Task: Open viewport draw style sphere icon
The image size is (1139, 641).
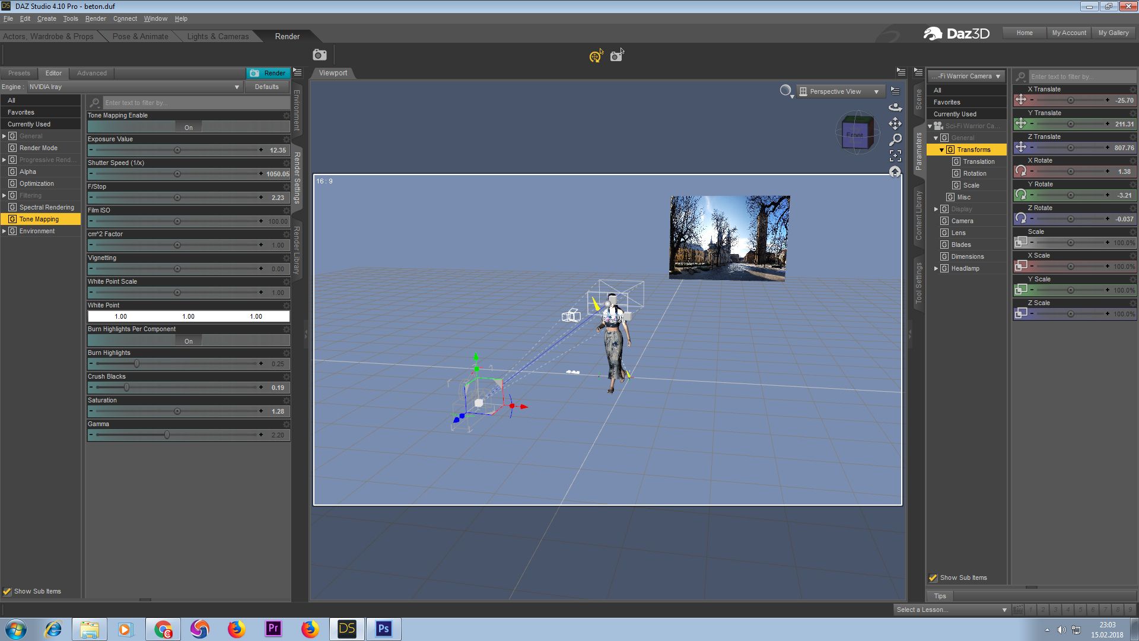Action: pos(785,90)
